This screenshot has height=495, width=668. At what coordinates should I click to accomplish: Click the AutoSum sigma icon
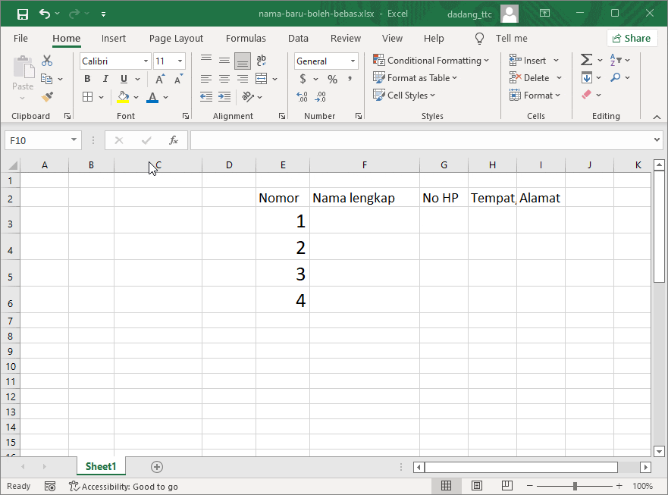pyautogui.click(x=586, y=60)
